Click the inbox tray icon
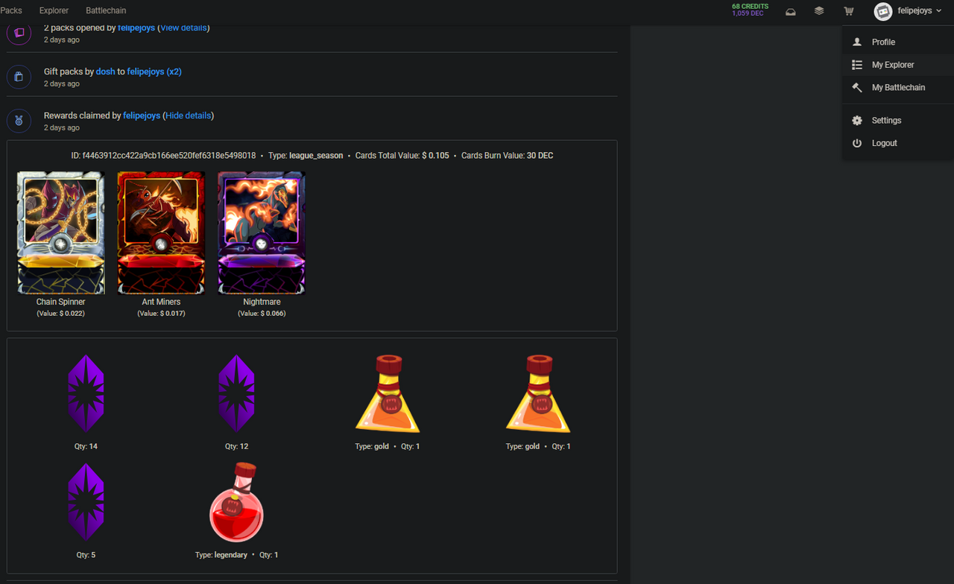Image resolution: width=954 pixels, height=584 pixels. coord(791,11)
